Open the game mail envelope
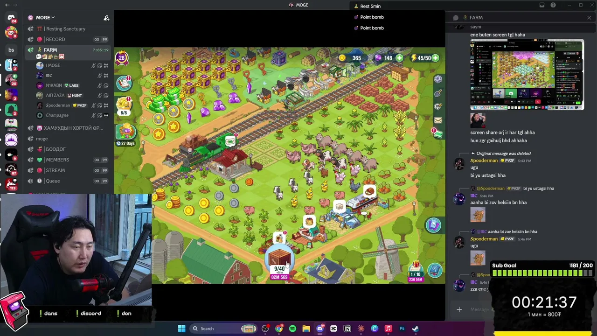This screenshot has width=597, height=336. click(x=438, y=120)
